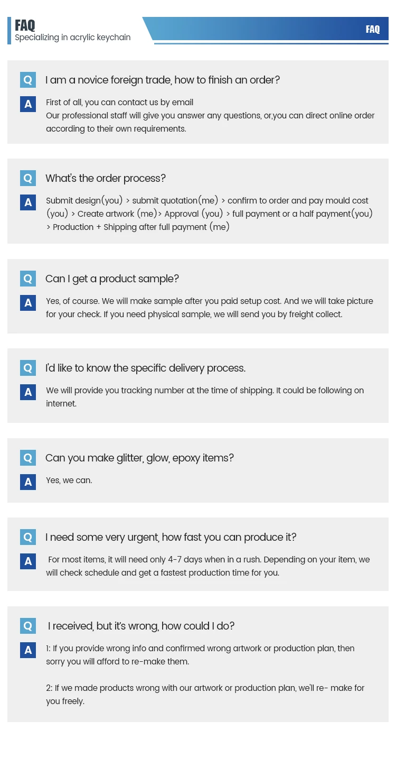Click the white FAQ label in the blue banner
Viewport: 396px width, 758px height.
[373, 29]
